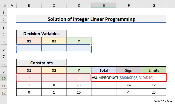Click empty Y decision cell D6
The width and height of the screenshot is (175, 104).
[x=79, y=48]
